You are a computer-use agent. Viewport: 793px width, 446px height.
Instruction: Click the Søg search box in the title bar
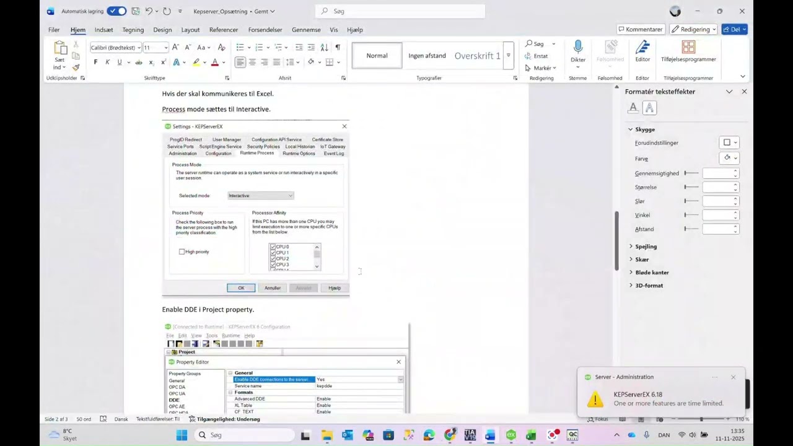(x=400, y=11)
